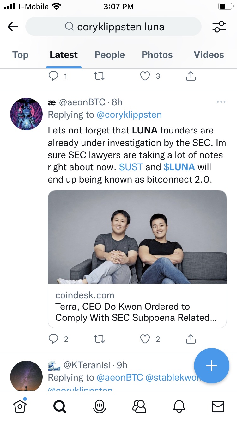Open more options on @aeonBTC tweet

tap(221, 102)
